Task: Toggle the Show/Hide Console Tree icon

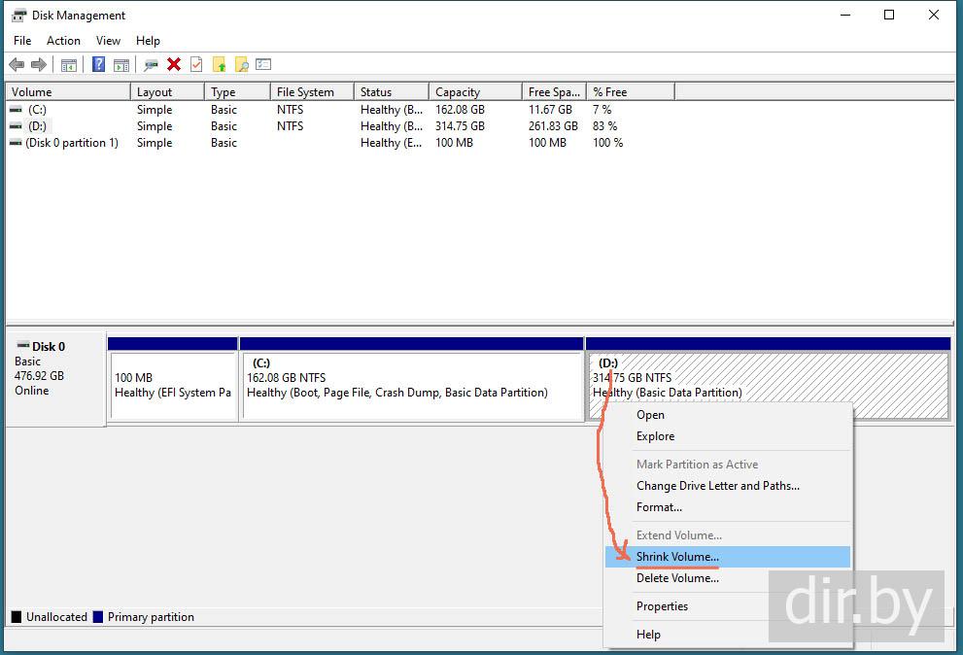Action: click(x=69, y=65)
